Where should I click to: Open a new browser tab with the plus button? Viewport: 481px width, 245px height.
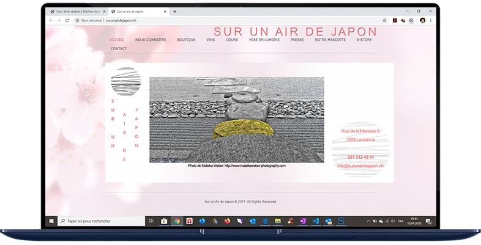(175, 11)
